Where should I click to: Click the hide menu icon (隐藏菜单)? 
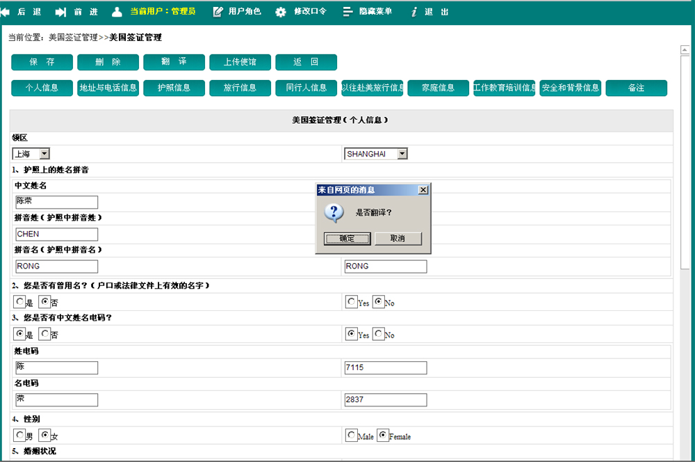(x=348, y=12)
